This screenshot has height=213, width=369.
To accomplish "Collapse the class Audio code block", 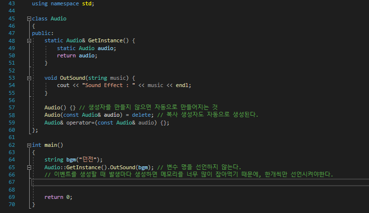I will (29, 18).
